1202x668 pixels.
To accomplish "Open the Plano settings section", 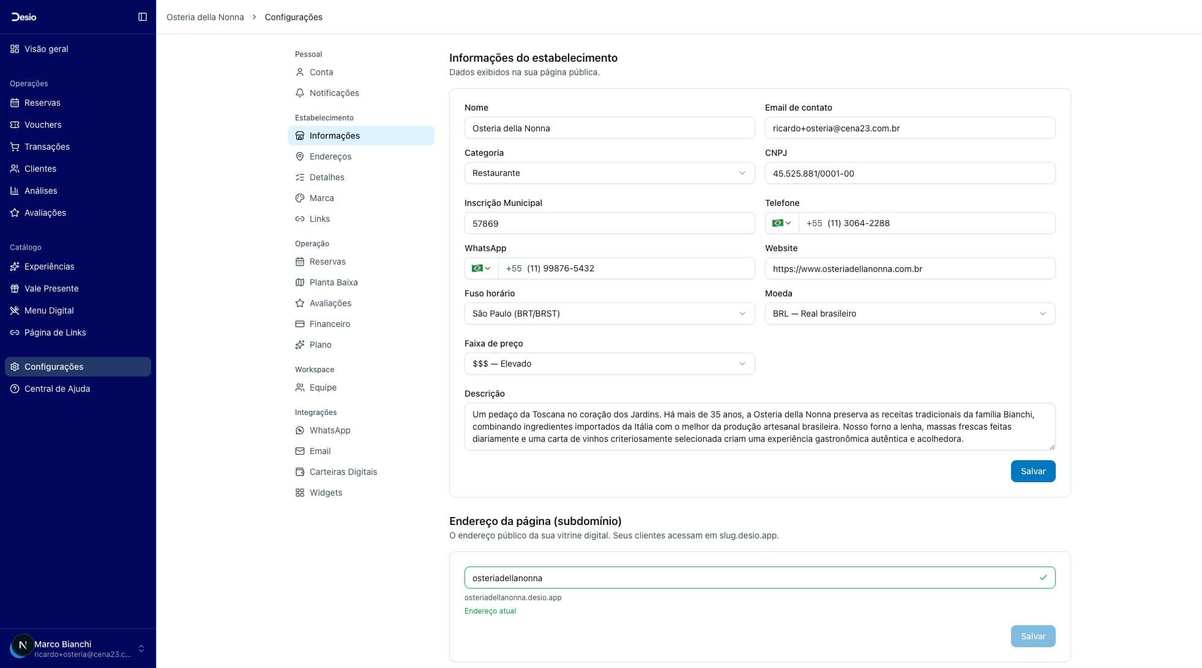I will coord(361,345).
